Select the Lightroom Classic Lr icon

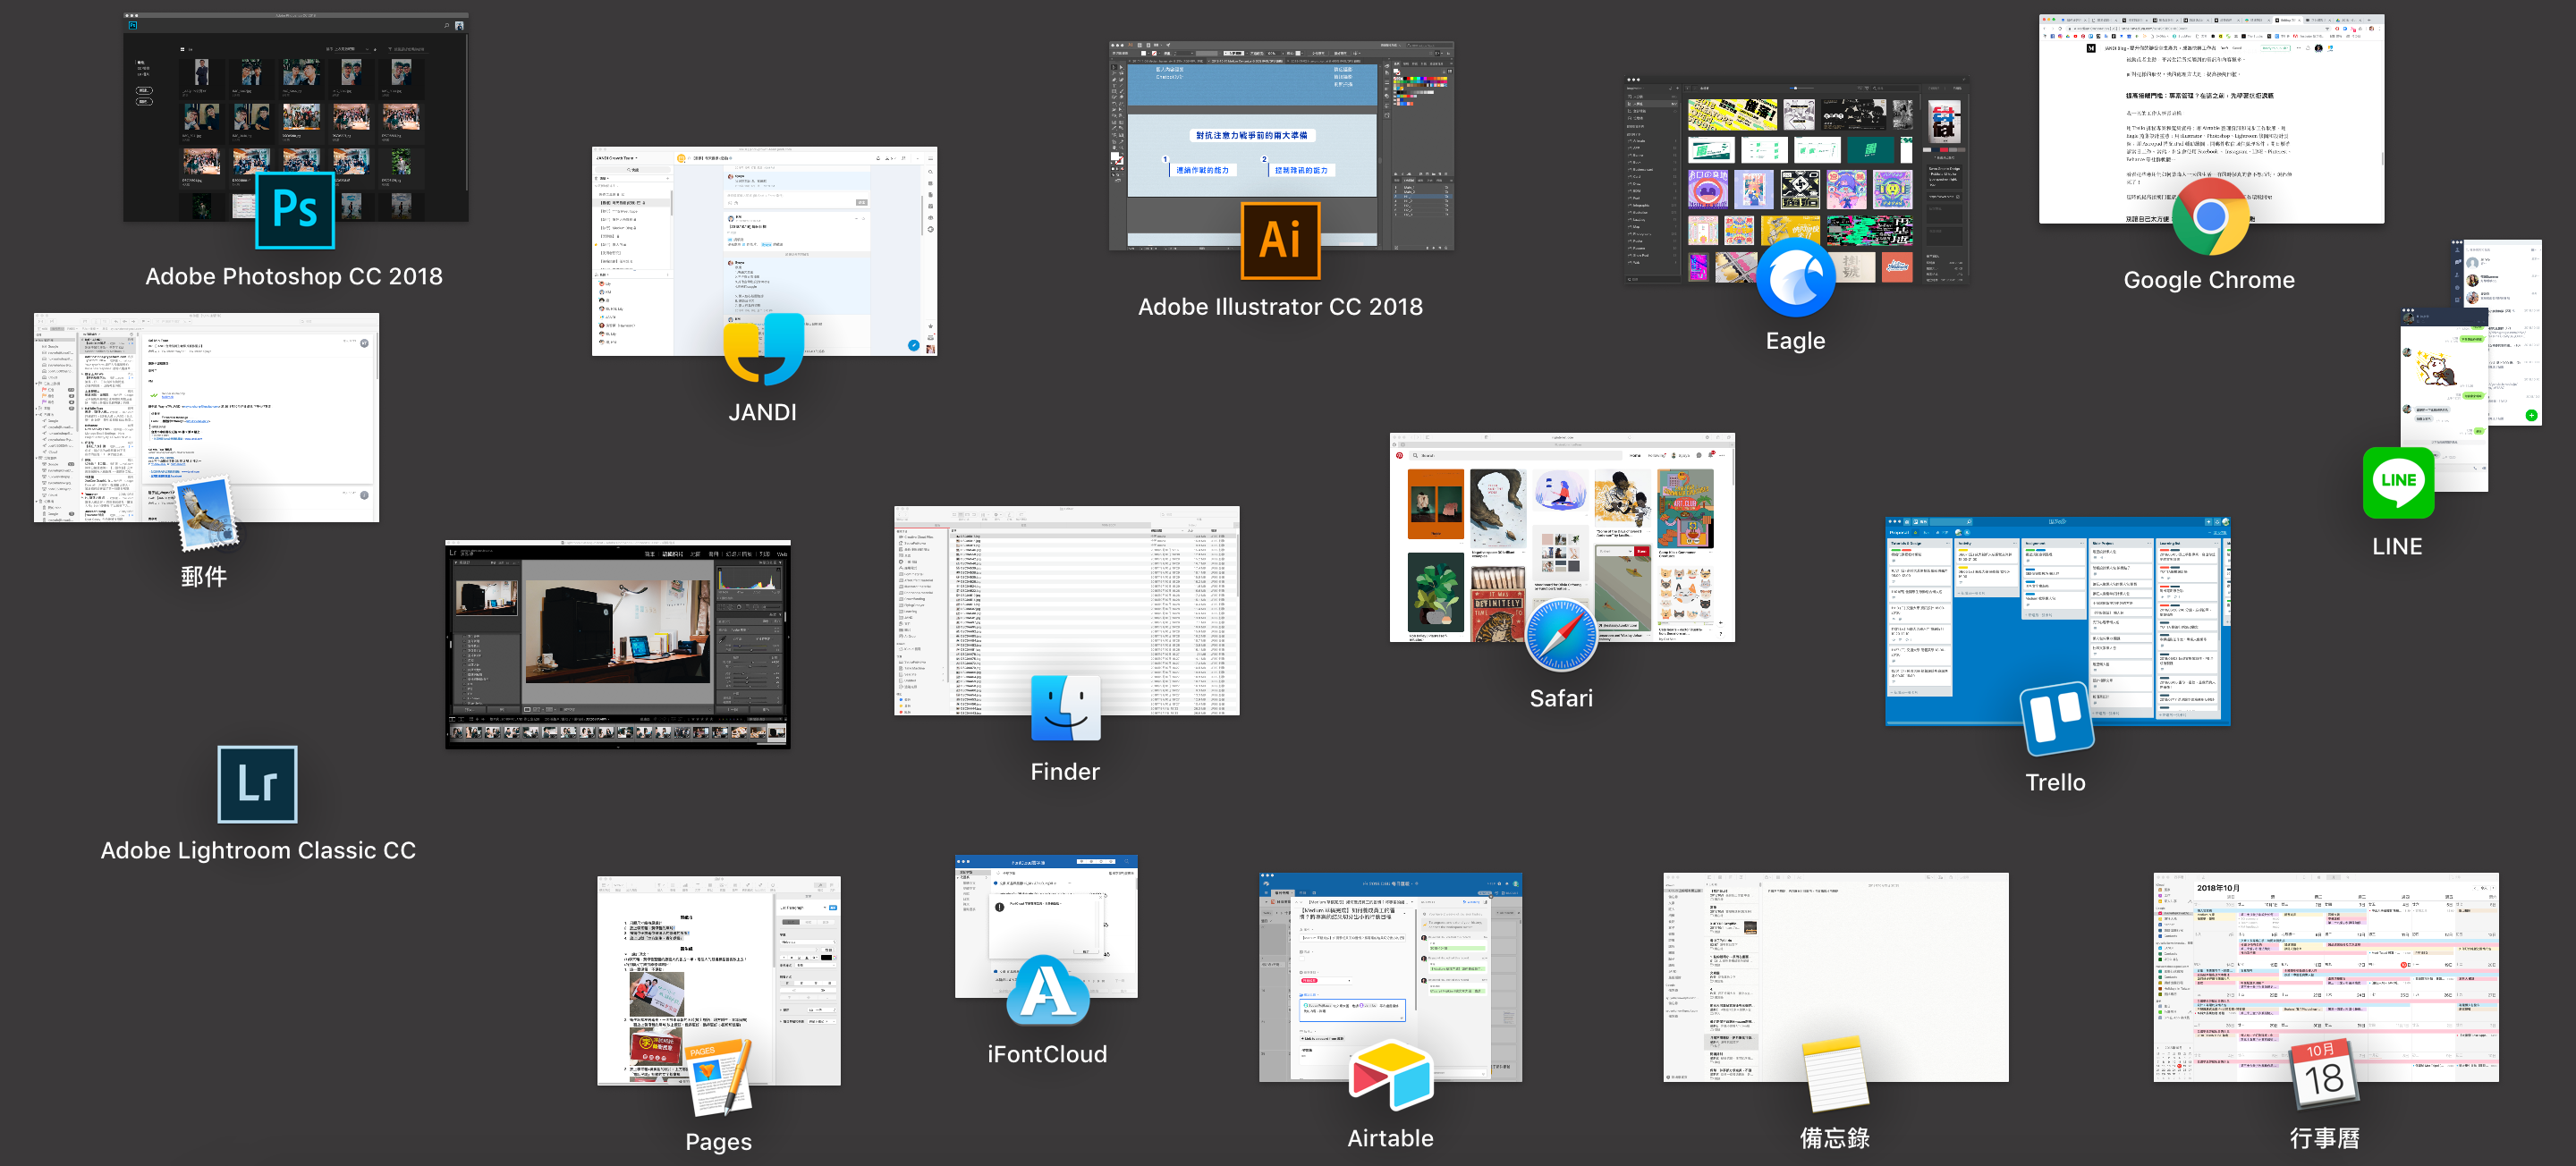click(x=257, y=784)
